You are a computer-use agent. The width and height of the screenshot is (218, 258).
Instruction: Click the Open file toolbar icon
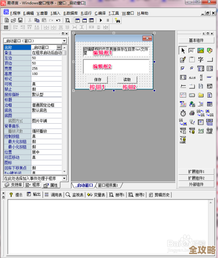pos(14,20)
